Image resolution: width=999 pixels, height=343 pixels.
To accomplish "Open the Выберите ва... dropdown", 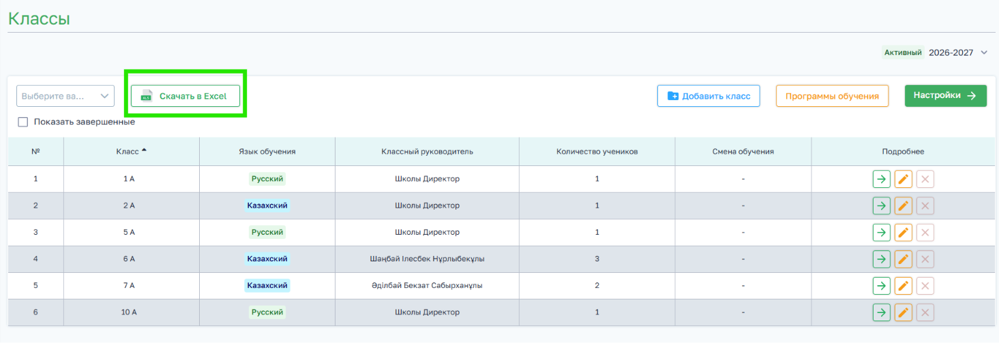I will tap(65, 96).
